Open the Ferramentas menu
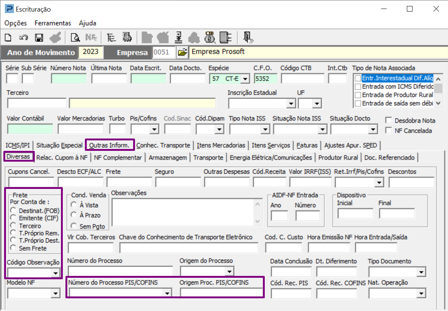Image resolution: width=448 pixels, height=311 pixels. (53, 23)
